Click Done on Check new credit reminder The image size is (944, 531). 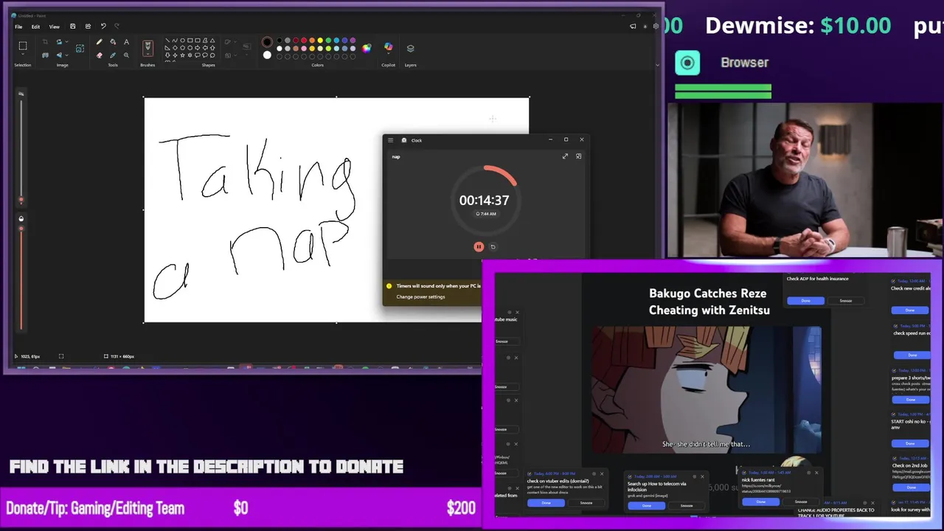coord(910,310)
